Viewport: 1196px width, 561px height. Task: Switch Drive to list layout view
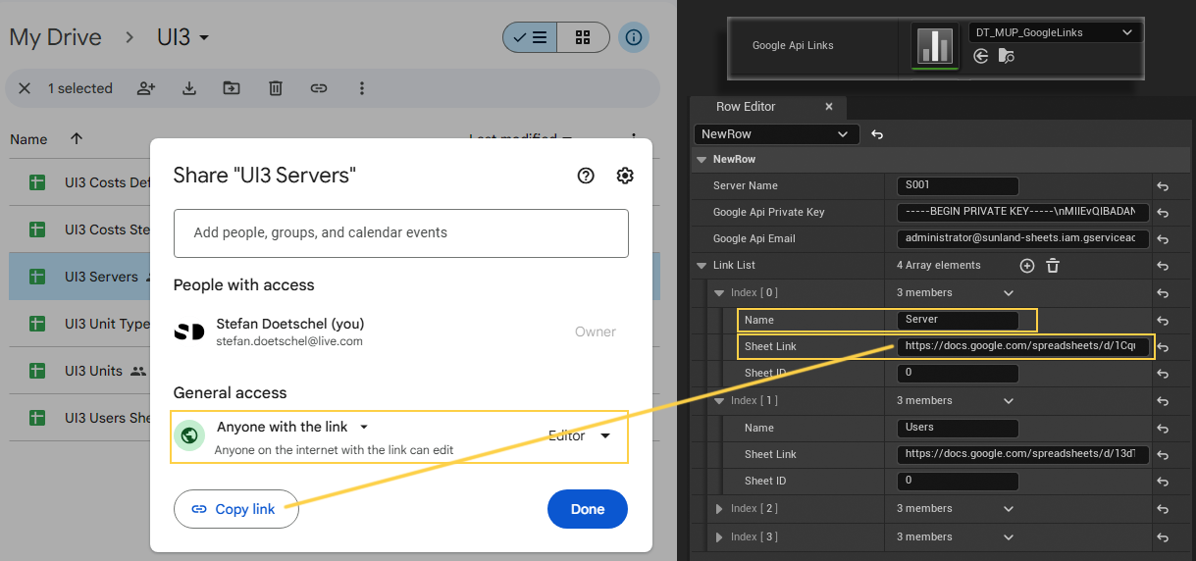(x=530, y=37)
